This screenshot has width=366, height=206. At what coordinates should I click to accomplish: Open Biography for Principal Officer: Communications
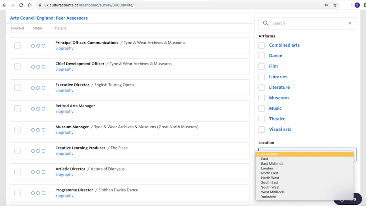64,48
